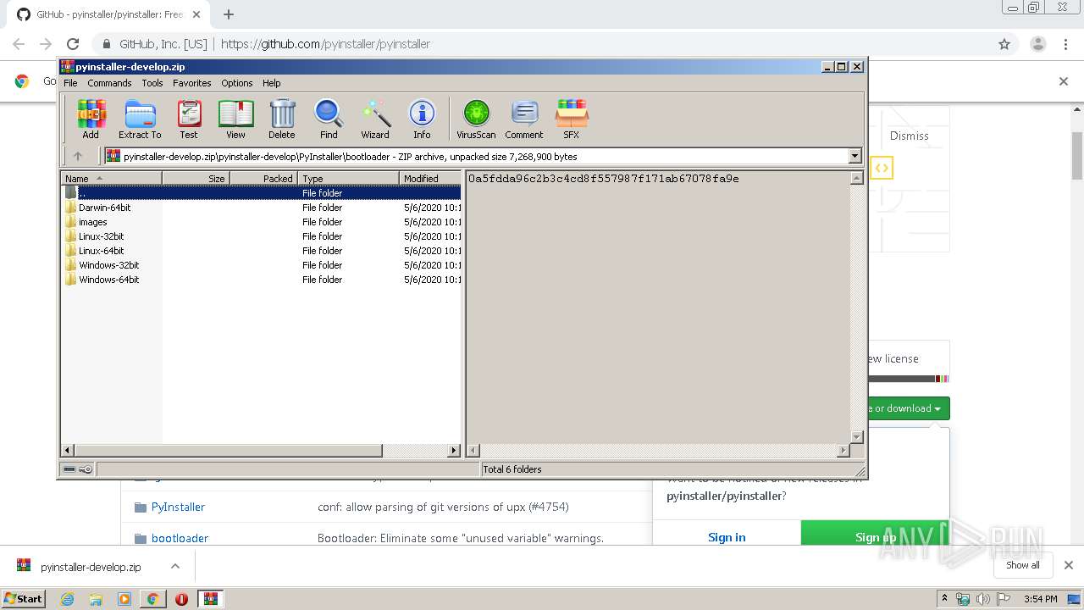Open the Chrome taskbar icon

tap(152, 599)
